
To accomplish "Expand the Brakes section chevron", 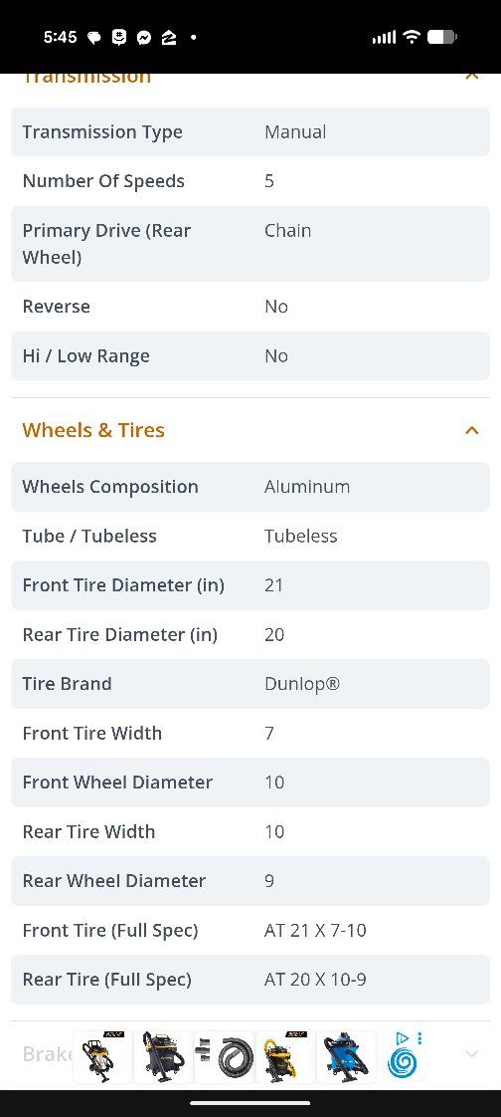I will (x=471, y=1053).
